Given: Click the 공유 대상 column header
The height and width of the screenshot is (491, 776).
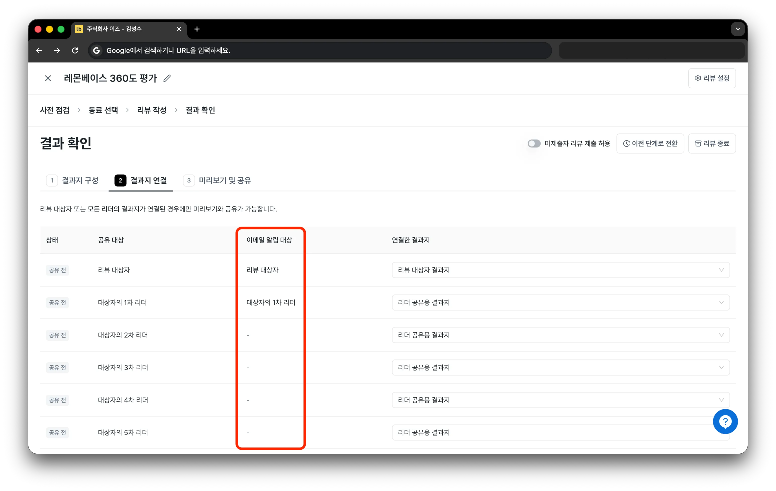Looking at the screenshot, I should click(111, 240).
